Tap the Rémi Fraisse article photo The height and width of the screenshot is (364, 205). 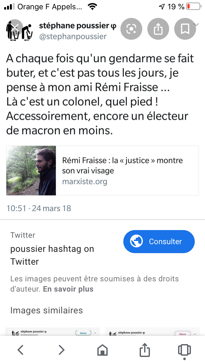tap(31, 171)
